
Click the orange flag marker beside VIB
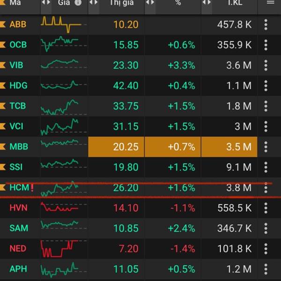(x=3, y=65)
